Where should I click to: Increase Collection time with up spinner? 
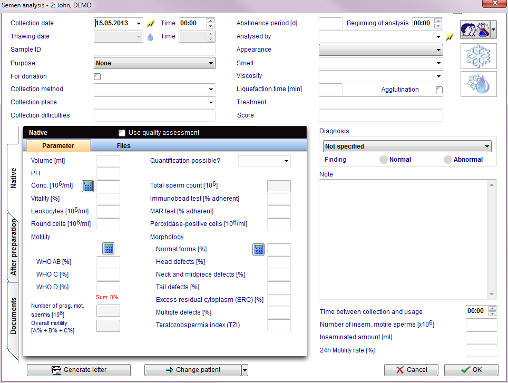[211, 21]
